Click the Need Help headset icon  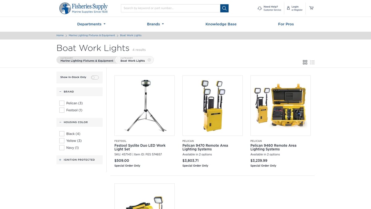click(x=259, y=8)
